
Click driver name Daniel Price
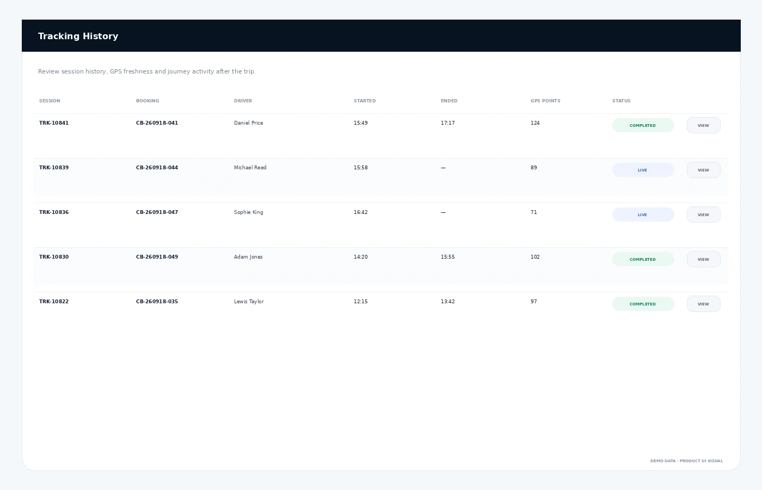pos(249,123)
